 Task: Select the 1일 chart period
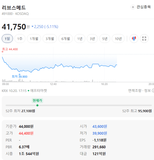pyautogui.click(x=7, y=39)
